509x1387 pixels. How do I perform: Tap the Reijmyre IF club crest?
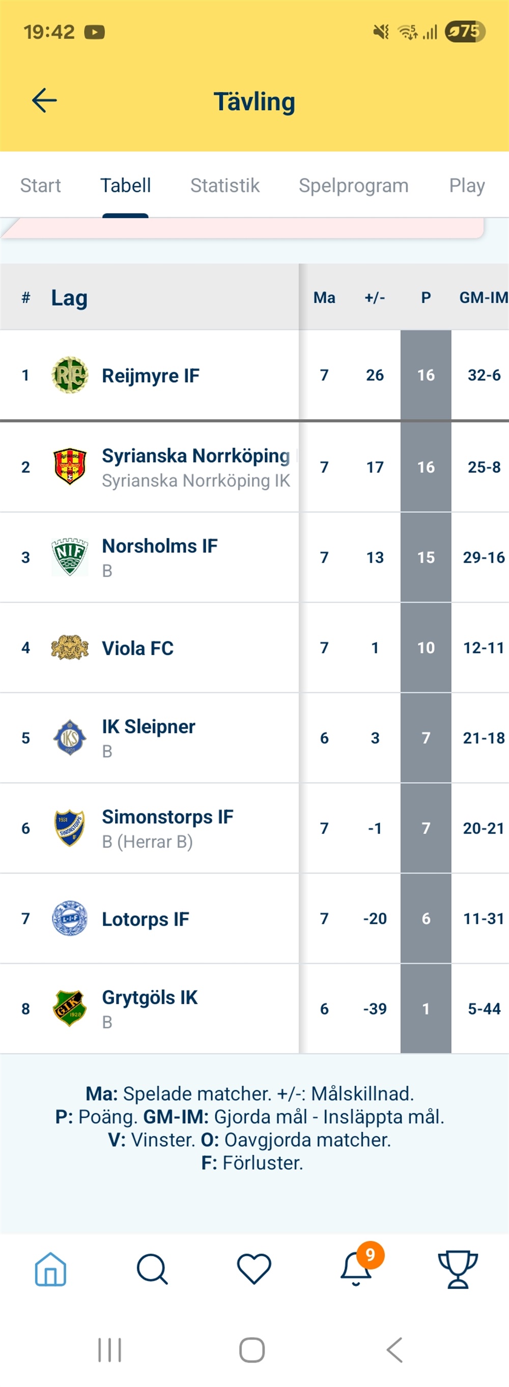click(70, 375)
